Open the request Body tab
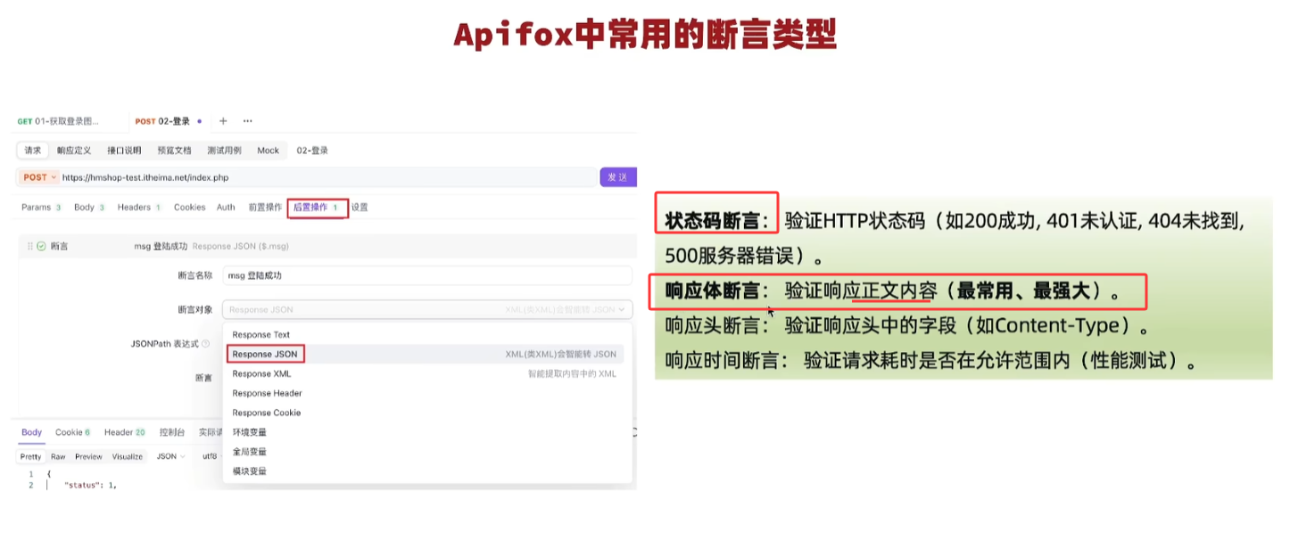This screenshot has width=1290, height=548. click(x=89, y=208)
